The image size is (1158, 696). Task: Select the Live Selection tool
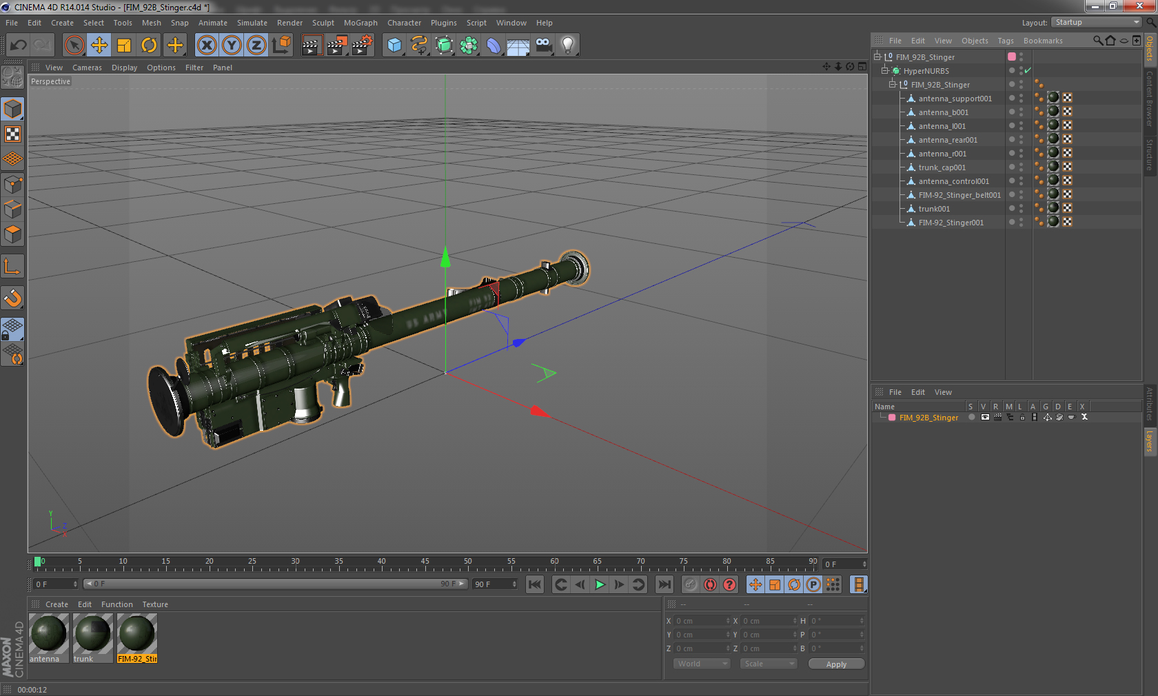(74, 45)
